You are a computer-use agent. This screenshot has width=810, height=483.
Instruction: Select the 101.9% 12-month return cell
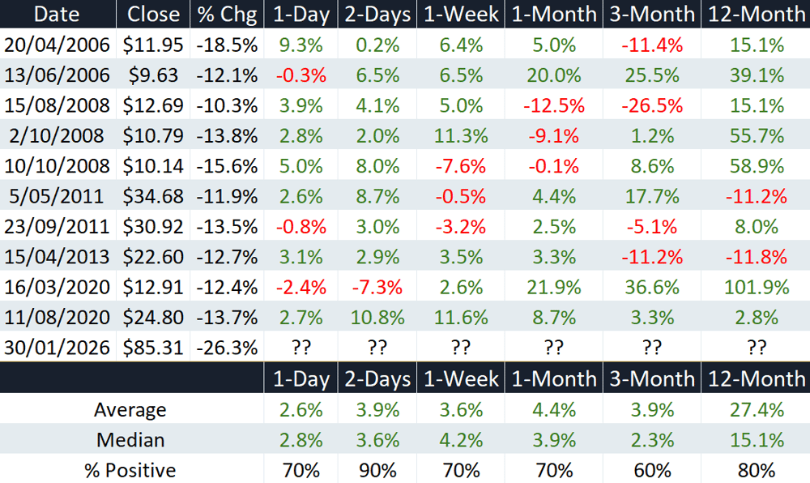(756, 287)
